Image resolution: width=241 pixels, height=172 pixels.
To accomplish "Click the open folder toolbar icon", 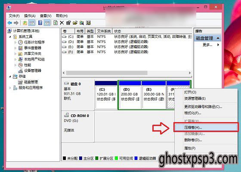I will pos(75,23).
